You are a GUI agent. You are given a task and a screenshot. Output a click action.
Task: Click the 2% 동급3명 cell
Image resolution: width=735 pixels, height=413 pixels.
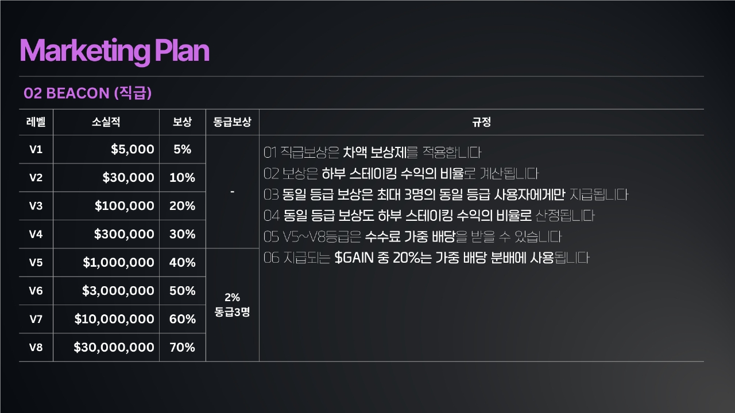click(x=232, y=305)
